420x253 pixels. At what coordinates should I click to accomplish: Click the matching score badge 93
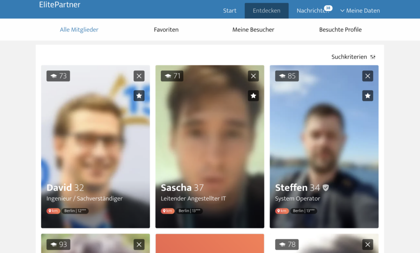pyautogui.click(x=58, y=244)
